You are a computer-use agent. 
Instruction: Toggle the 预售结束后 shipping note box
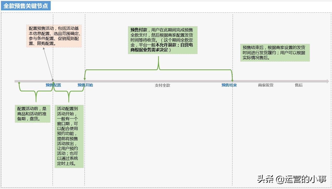(275, 53)
